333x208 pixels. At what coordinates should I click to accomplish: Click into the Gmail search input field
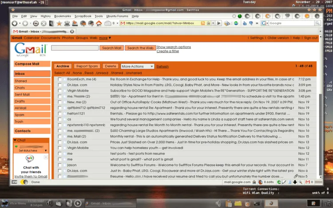(x=75, y=48)
